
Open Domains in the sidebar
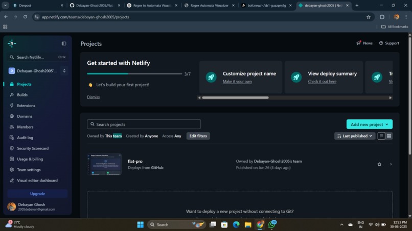click(x=25, y=116)
